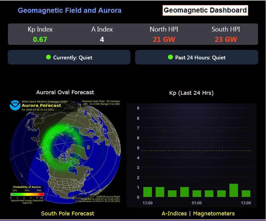The height and width of the screenshot is (221, 266).
Task: Click the green Past 24 Hours dot
Action: pos(170,57)
